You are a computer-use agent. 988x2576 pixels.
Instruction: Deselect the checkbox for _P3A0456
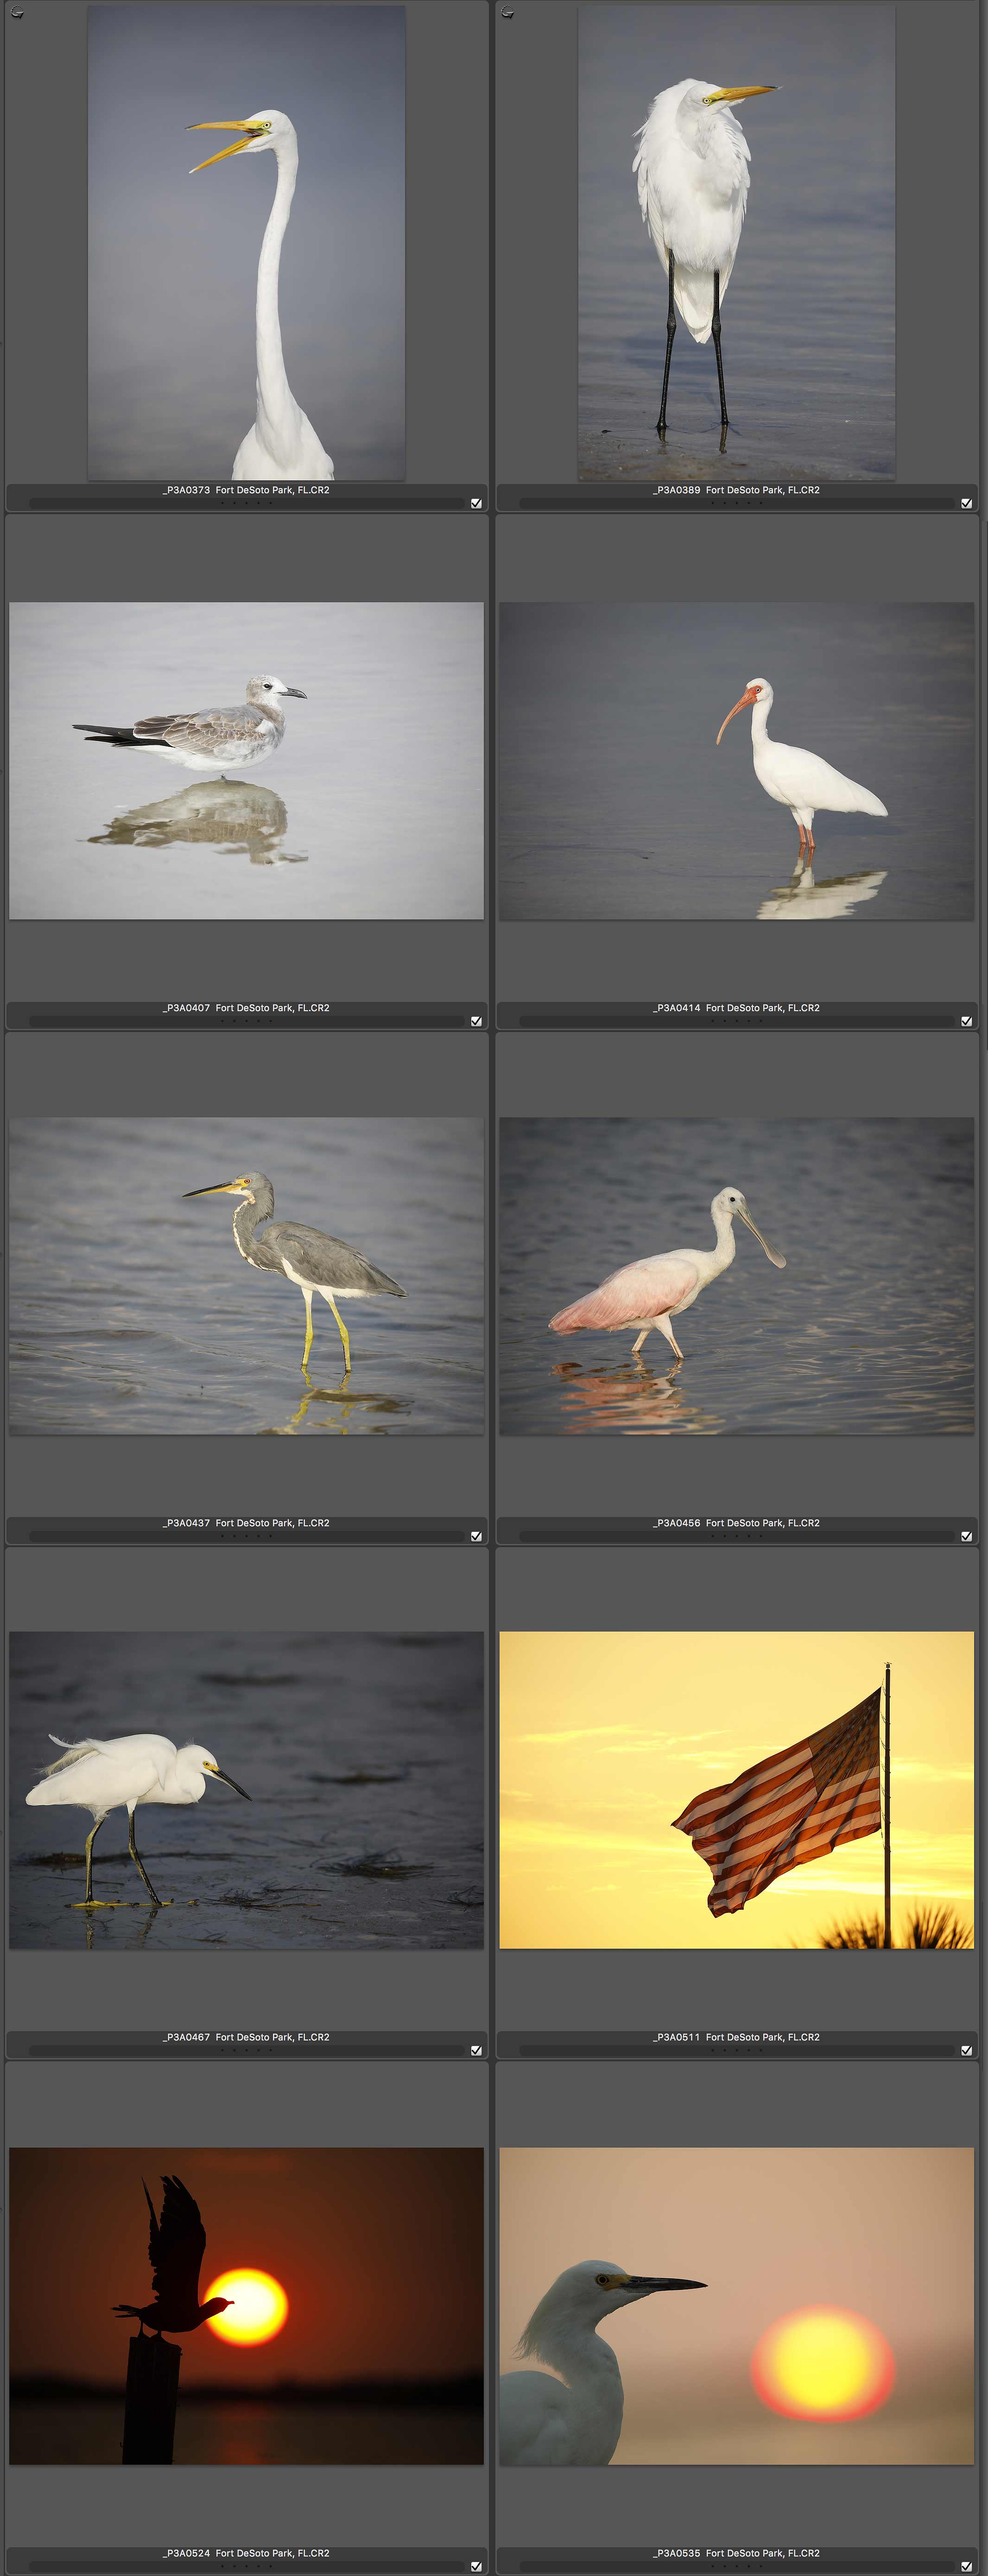pyautogui.click(x=966, y=1536)
